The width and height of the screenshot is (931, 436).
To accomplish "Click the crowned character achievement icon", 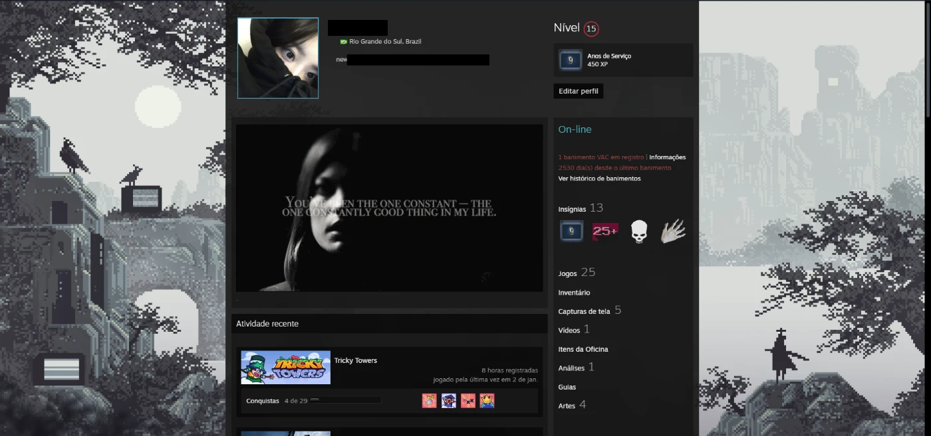I will click(x=487, y=401).
